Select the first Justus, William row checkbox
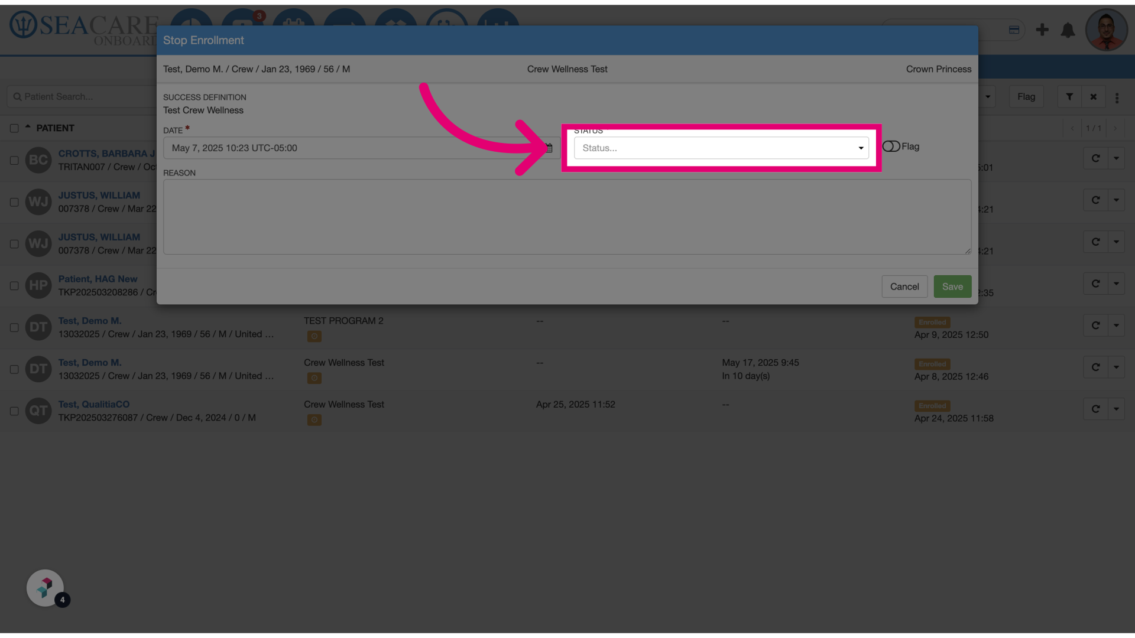Screen dimensions: 1135x638 14,202
